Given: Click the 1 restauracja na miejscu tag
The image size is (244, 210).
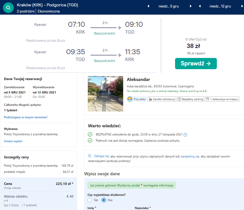Looking at the screenshot, I should tap(222, 99).
